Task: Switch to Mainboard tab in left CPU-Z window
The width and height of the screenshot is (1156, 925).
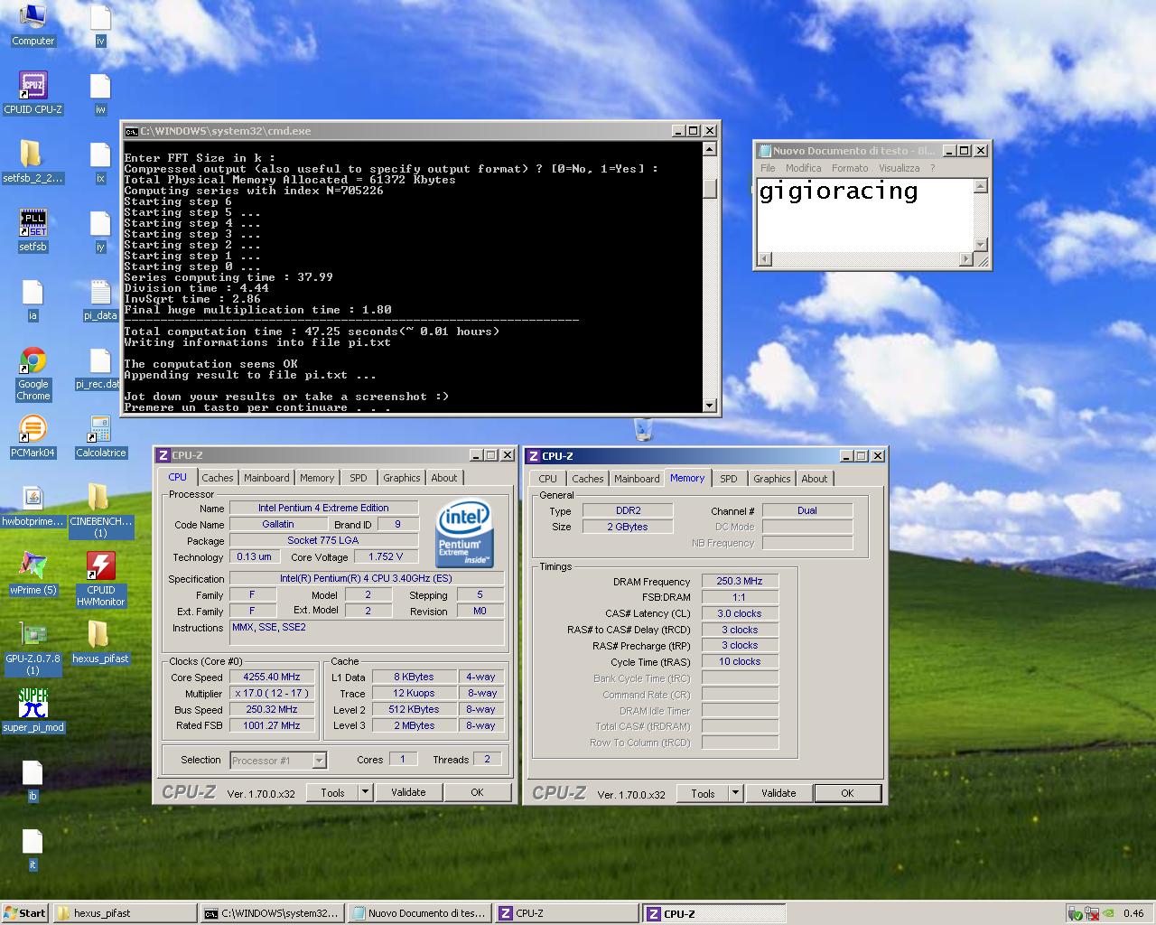Action: (266, 478)
